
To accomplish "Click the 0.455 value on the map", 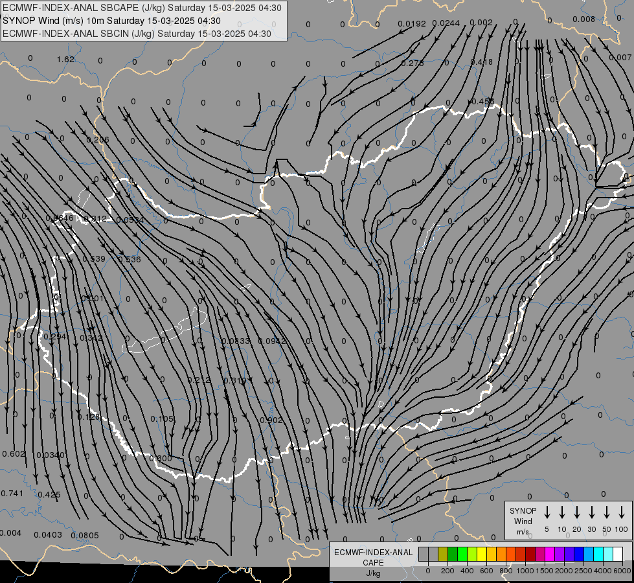I will (482, 101).
